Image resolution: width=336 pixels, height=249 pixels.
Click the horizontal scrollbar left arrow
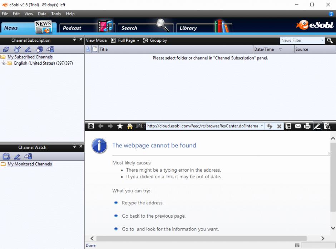pos(92,239)
